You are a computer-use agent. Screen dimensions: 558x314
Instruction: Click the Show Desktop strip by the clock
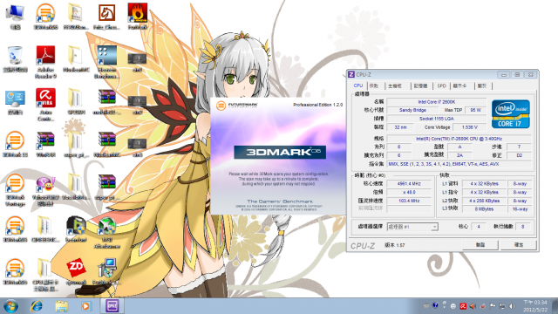point(555,306)
